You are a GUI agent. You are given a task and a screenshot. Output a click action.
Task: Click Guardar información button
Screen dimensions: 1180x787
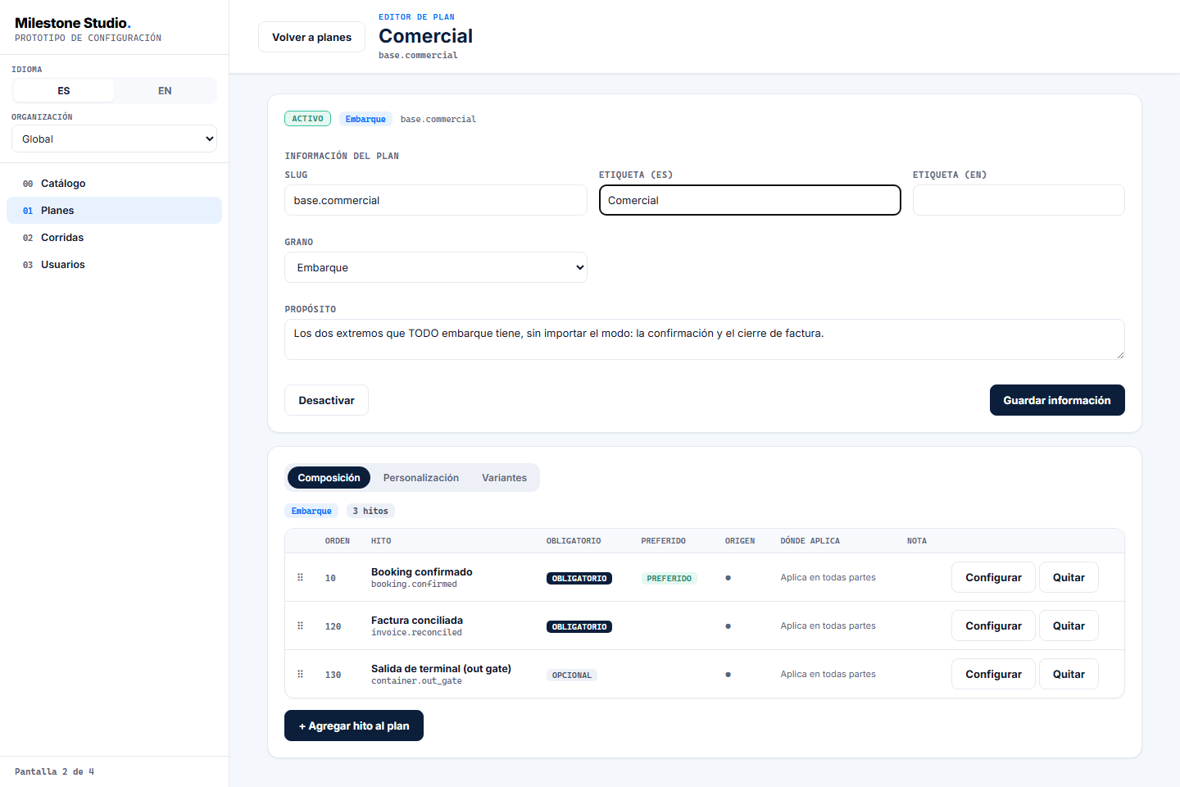click(1057, 400)
